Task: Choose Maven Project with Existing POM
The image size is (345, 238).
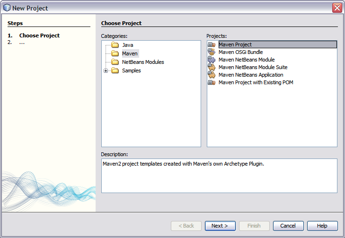Action: (x=256, y=82)
